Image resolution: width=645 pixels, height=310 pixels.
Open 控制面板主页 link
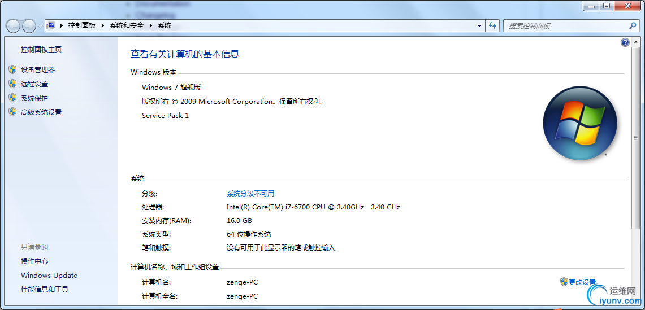point(41,49)
